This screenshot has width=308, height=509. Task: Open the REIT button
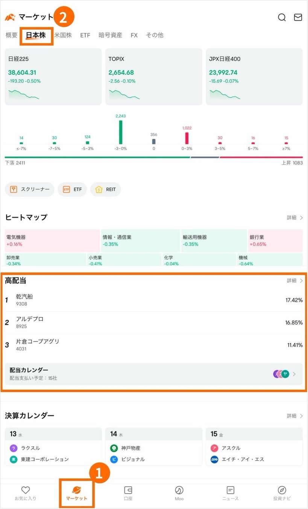coord(105,189)
